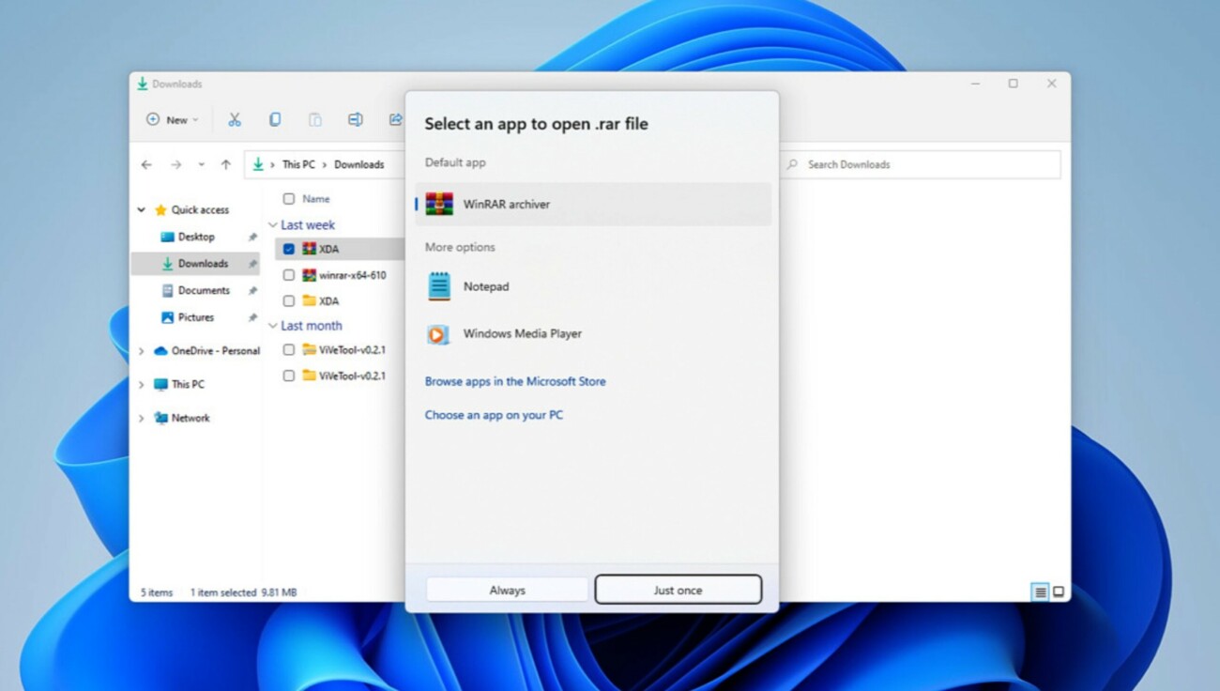The width and height of the screenshot is (1220, 691).
Task: Maximize the Downloads File Explorer window
Action: [1013, 84]
